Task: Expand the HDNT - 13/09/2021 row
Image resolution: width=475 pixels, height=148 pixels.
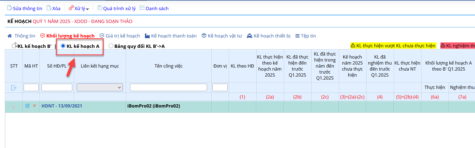Action: (13, 107)
